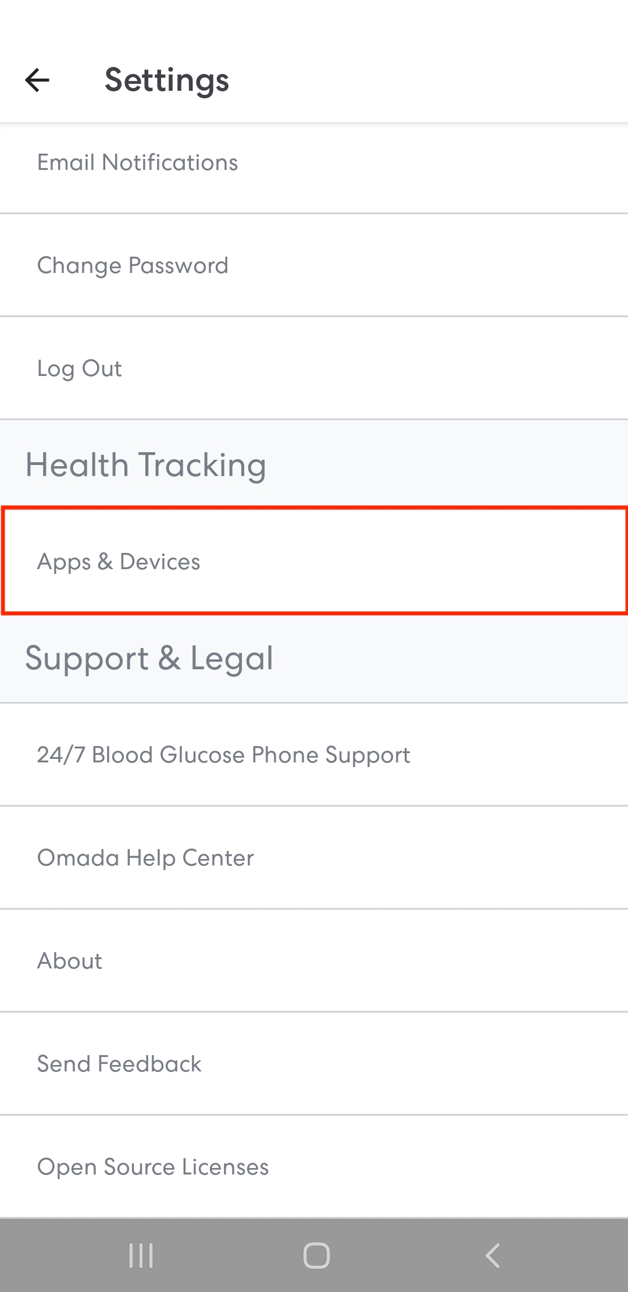Sign out of the Omada account

click(314, 368)
